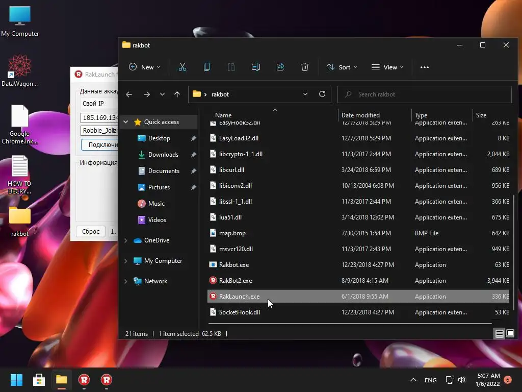Click the Delete trash can icon
Viewport: 522px width, 392px height.
[305, 67]
